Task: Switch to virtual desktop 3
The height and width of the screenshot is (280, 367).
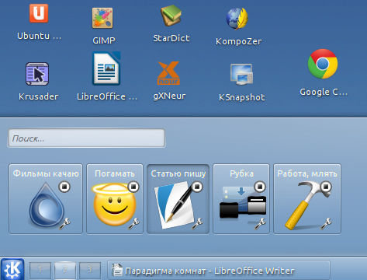Action: tap(89, 270)
